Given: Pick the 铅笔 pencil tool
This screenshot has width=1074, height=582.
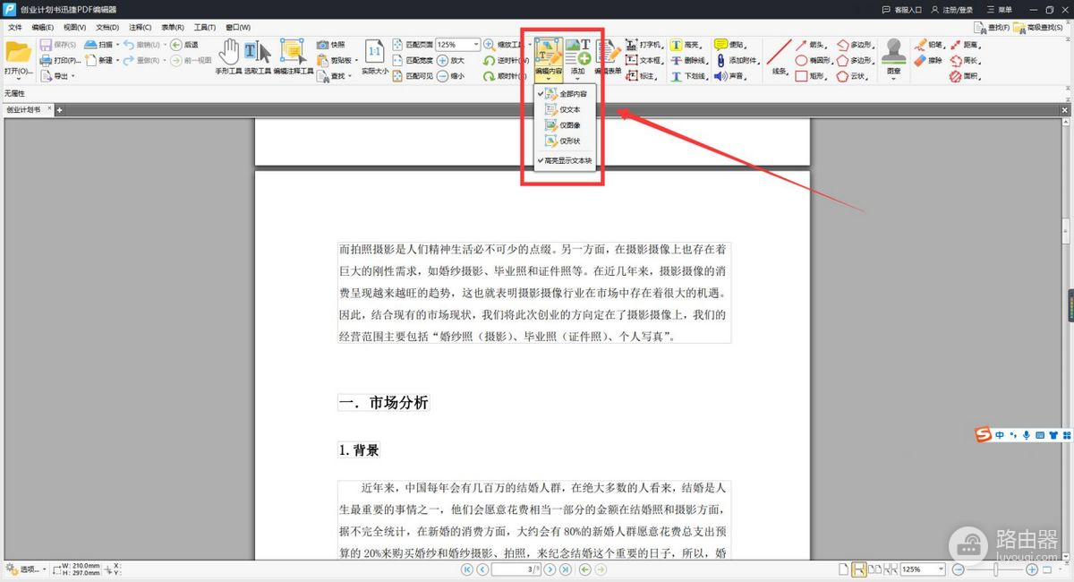Looking at the screenshot, I should (x=927, y=44).
